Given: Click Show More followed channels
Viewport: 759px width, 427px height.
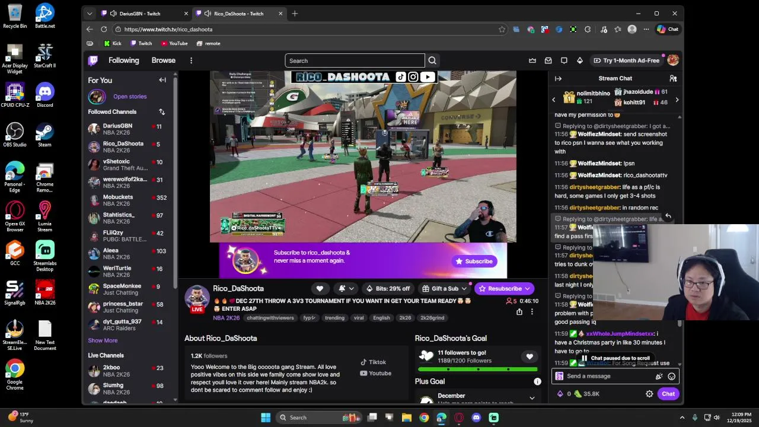Looking at the screenshot, I should [103, 340].
